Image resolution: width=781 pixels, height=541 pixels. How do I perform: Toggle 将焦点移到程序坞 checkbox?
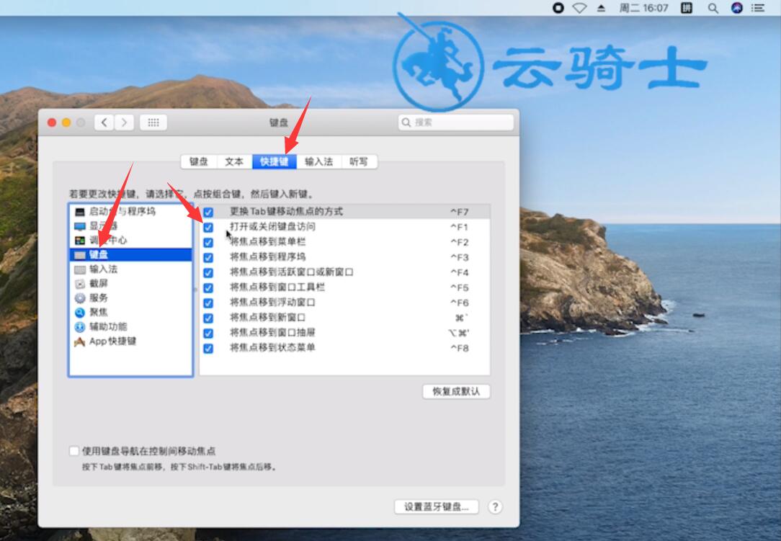click(x=208, y=258)
